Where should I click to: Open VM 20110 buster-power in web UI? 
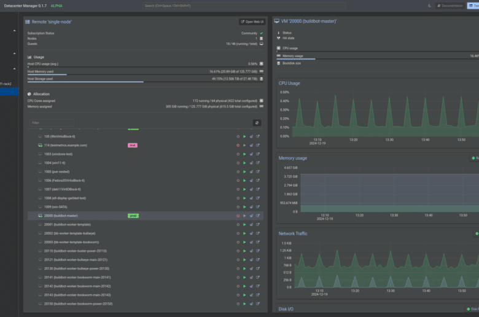258,251
